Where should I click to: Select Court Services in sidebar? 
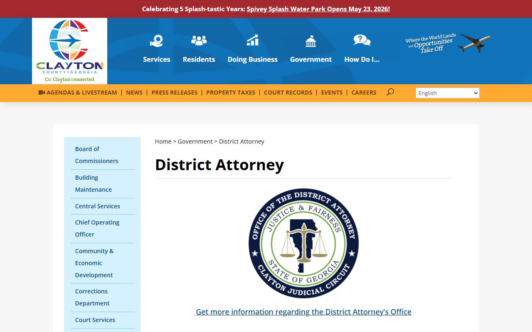(95, 320)
